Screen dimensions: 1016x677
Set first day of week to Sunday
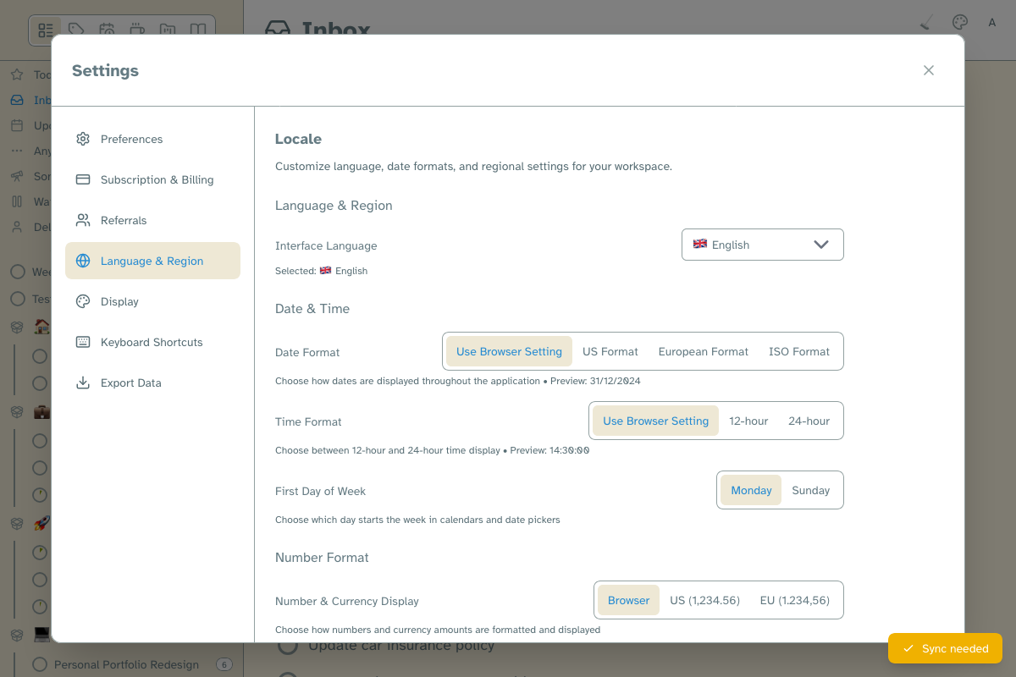810,490
